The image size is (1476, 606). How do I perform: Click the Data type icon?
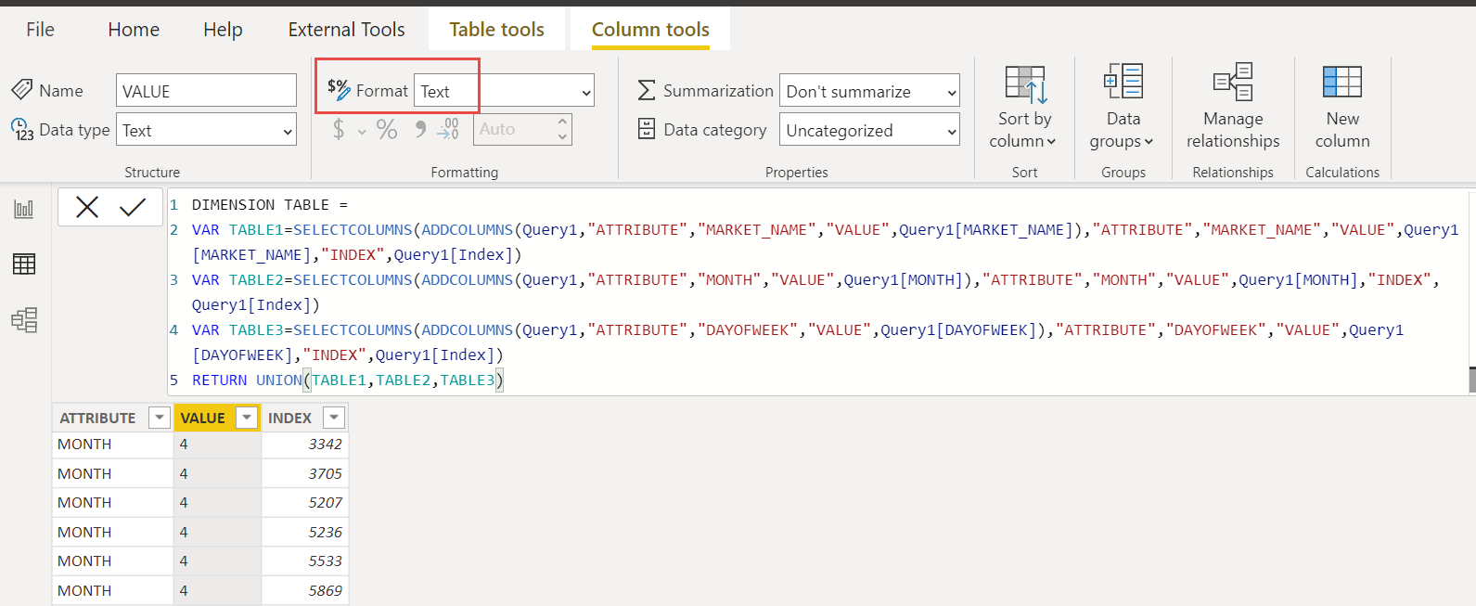click(x=22, y=129)
